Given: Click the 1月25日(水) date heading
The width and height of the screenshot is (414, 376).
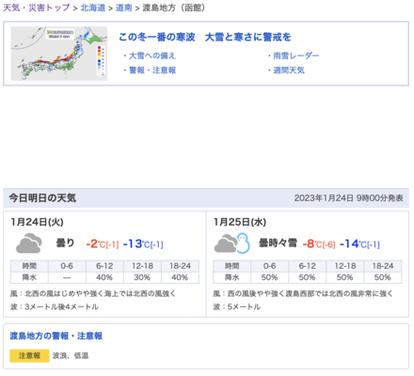Looking at the screenshot, I should tap(240, 222).
